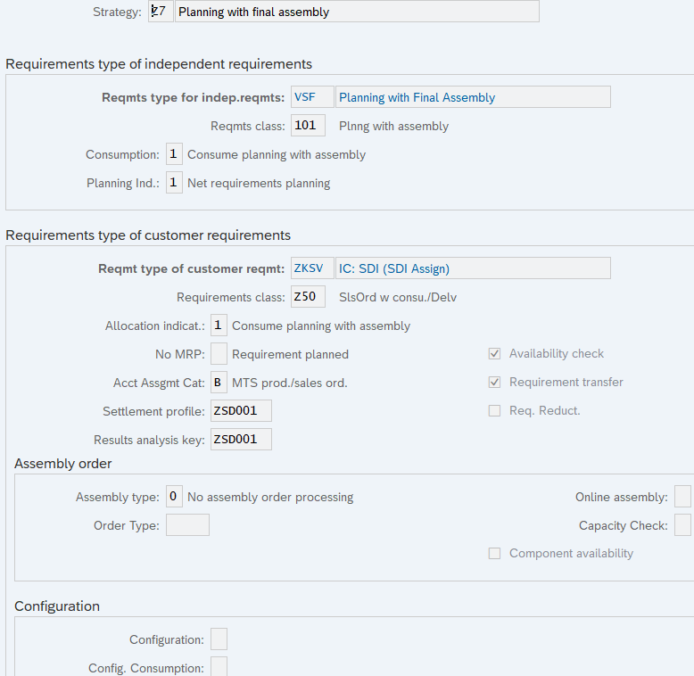Enable the Req. Reduct. checkbox
This screenshot has height=676, width=694.
494,411
